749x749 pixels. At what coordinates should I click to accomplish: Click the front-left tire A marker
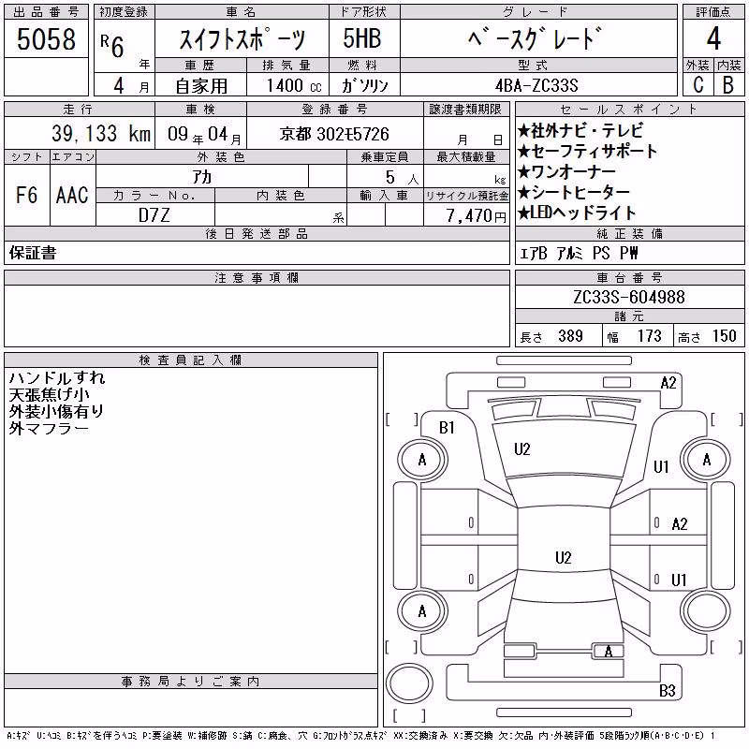422,460
